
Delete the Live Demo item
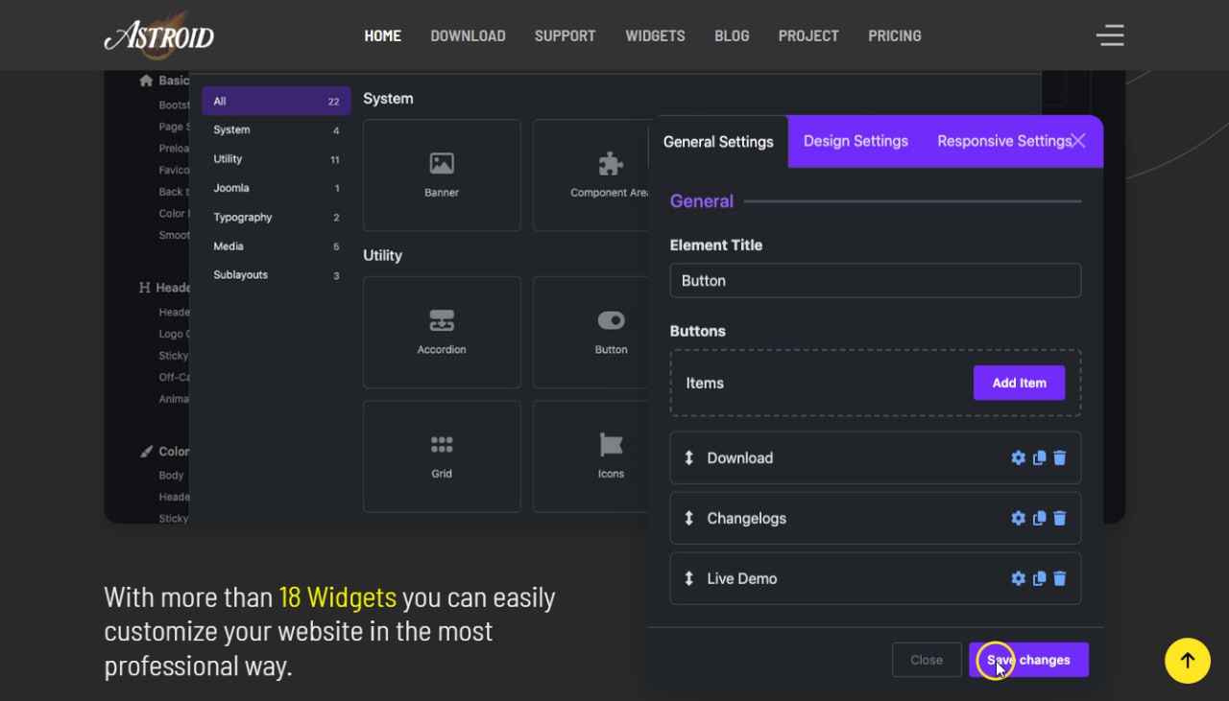1060,579
